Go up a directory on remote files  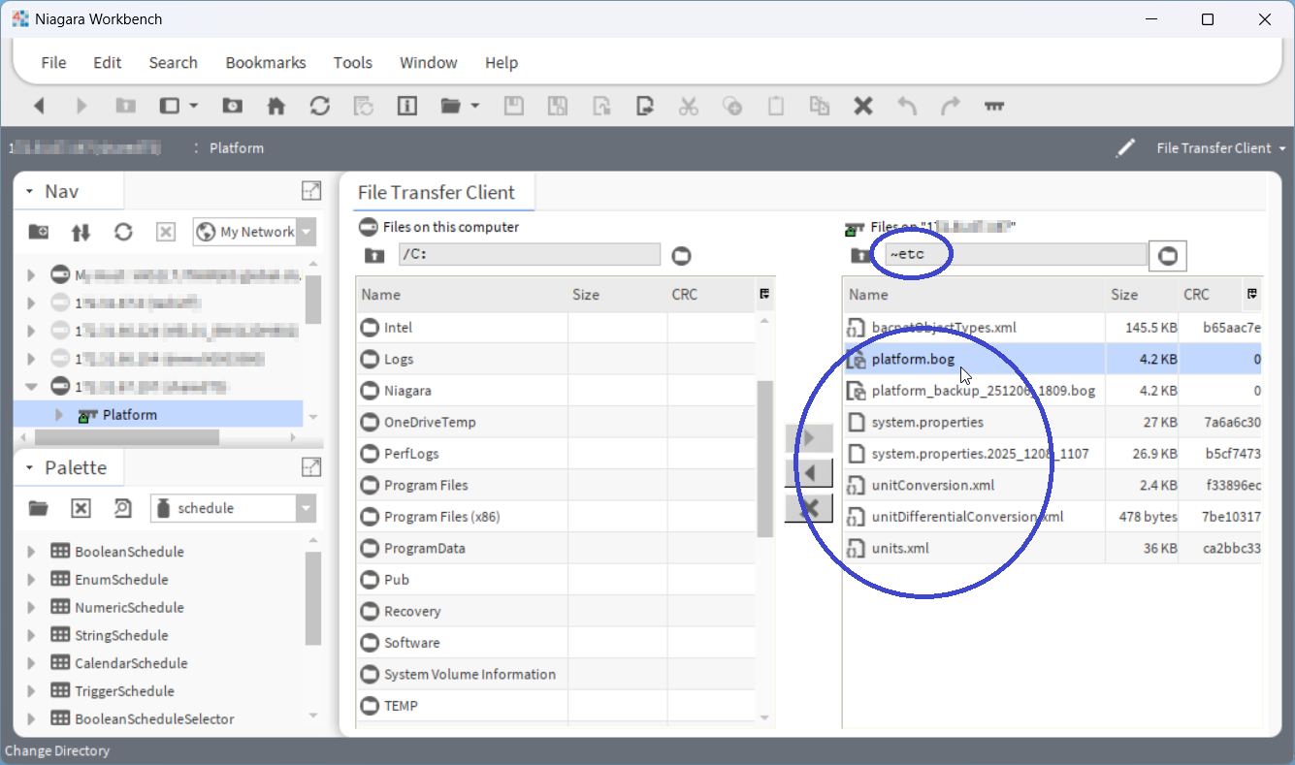click(x=859, y=255)
